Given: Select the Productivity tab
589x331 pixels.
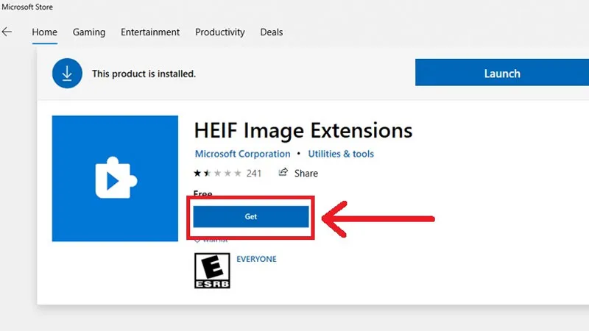Looking at the screenshot, I should click(x=220, y=32).
